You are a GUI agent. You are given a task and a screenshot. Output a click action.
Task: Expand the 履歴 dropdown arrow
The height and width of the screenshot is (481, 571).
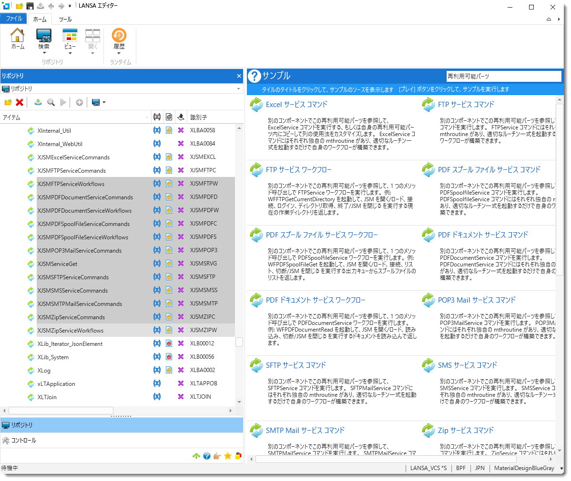(x=119, y=53)
